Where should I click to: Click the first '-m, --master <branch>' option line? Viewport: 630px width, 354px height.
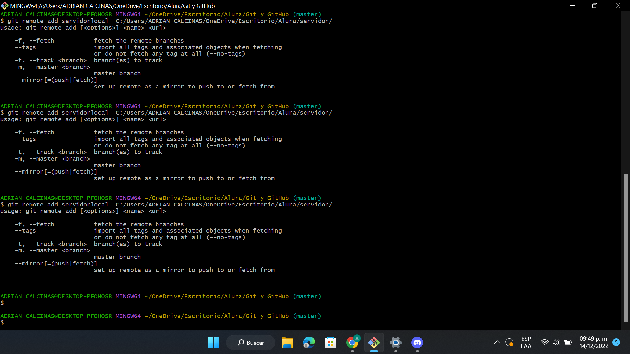coord(52,67)
